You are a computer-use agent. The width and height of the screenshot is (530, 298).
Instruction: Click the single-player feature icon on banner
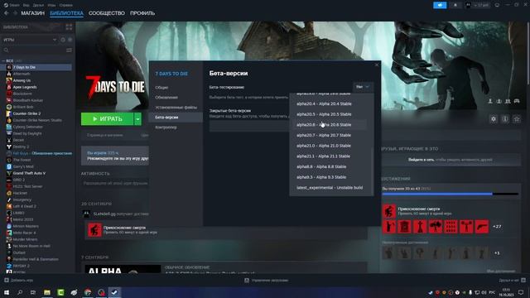pyautogui.click(x=490, y=101)
